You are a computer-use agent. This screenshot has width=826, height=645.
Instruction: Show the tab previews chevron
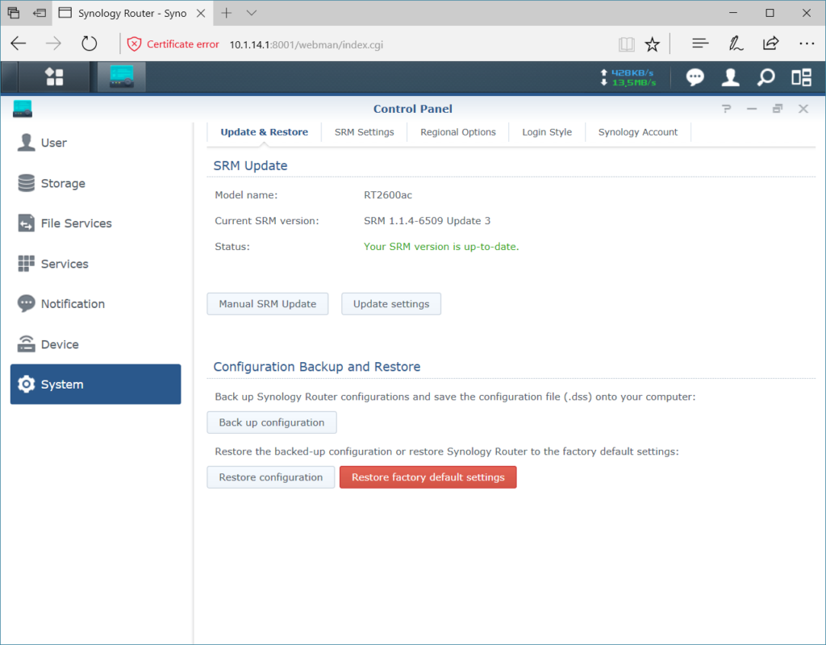(252, 13)
